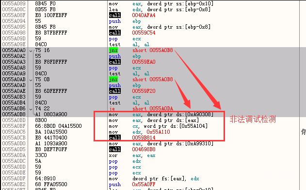Image resolution: width=306 pixels, height=190 pixels.
Task: Select address 0055A0E2
Action: pos(14,184)
